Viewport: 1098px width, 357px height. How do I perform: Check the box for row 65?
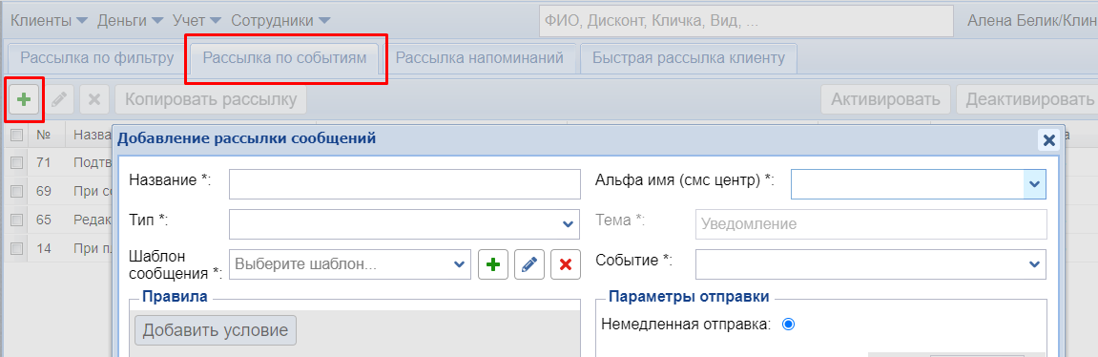click(x=17, y=220)
